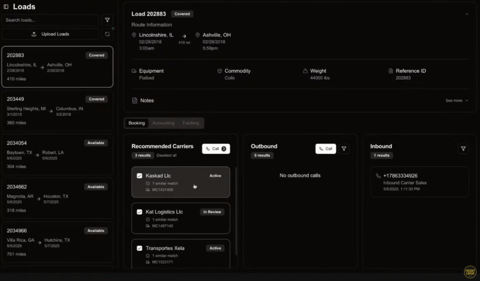Click the Upload Loads button
This screenshot has width=480, height=281.
tap(50, 34)
